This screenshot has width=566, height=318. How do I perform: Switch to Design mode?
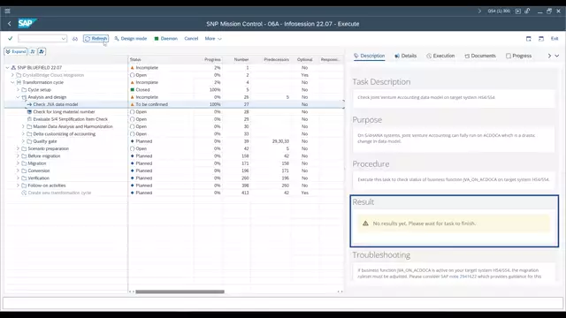pos(131,39)
